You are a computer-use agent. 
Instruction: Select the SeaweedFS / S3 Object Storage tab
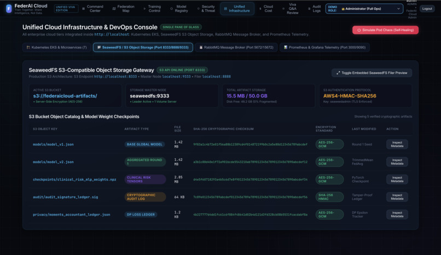coord(143,48)
